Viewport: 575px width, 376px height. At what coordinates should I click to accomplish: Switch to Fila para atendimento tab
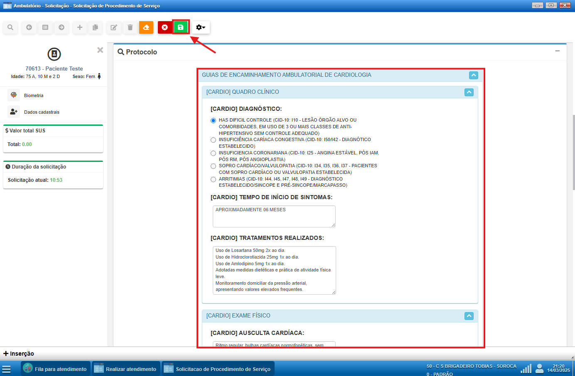coord(55,369)
